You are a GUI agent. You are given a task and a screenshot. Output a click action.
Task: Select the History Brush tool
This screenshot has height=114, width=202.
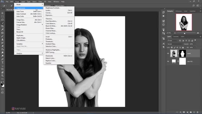pyautogui.click(x=2, y=43)
